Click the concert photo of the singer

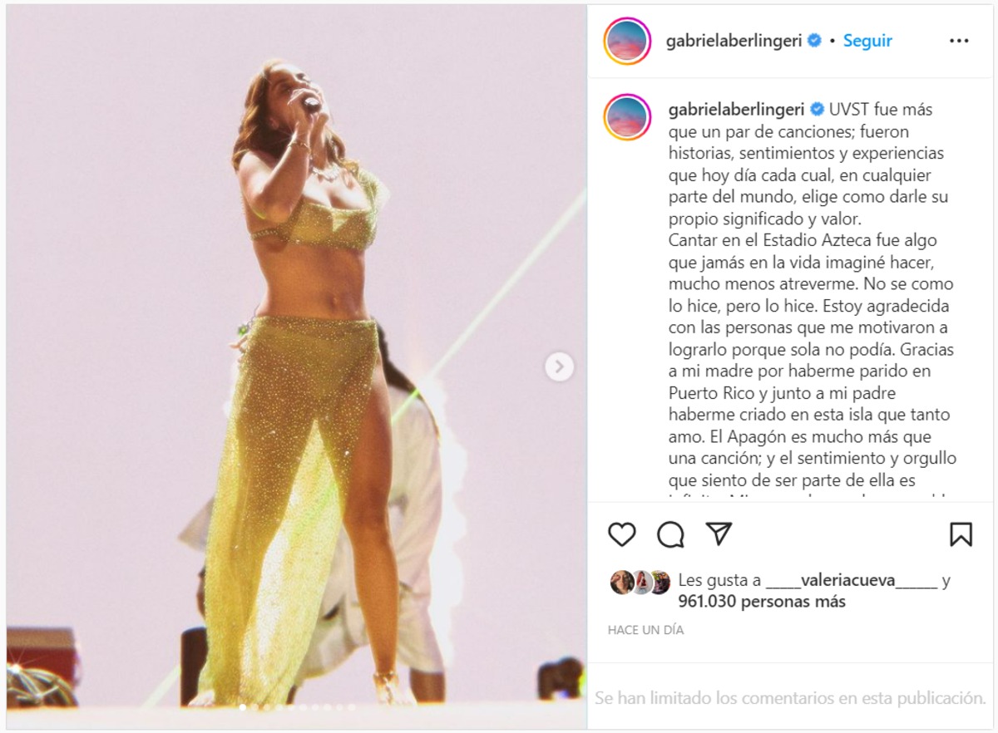click(296, 367)
